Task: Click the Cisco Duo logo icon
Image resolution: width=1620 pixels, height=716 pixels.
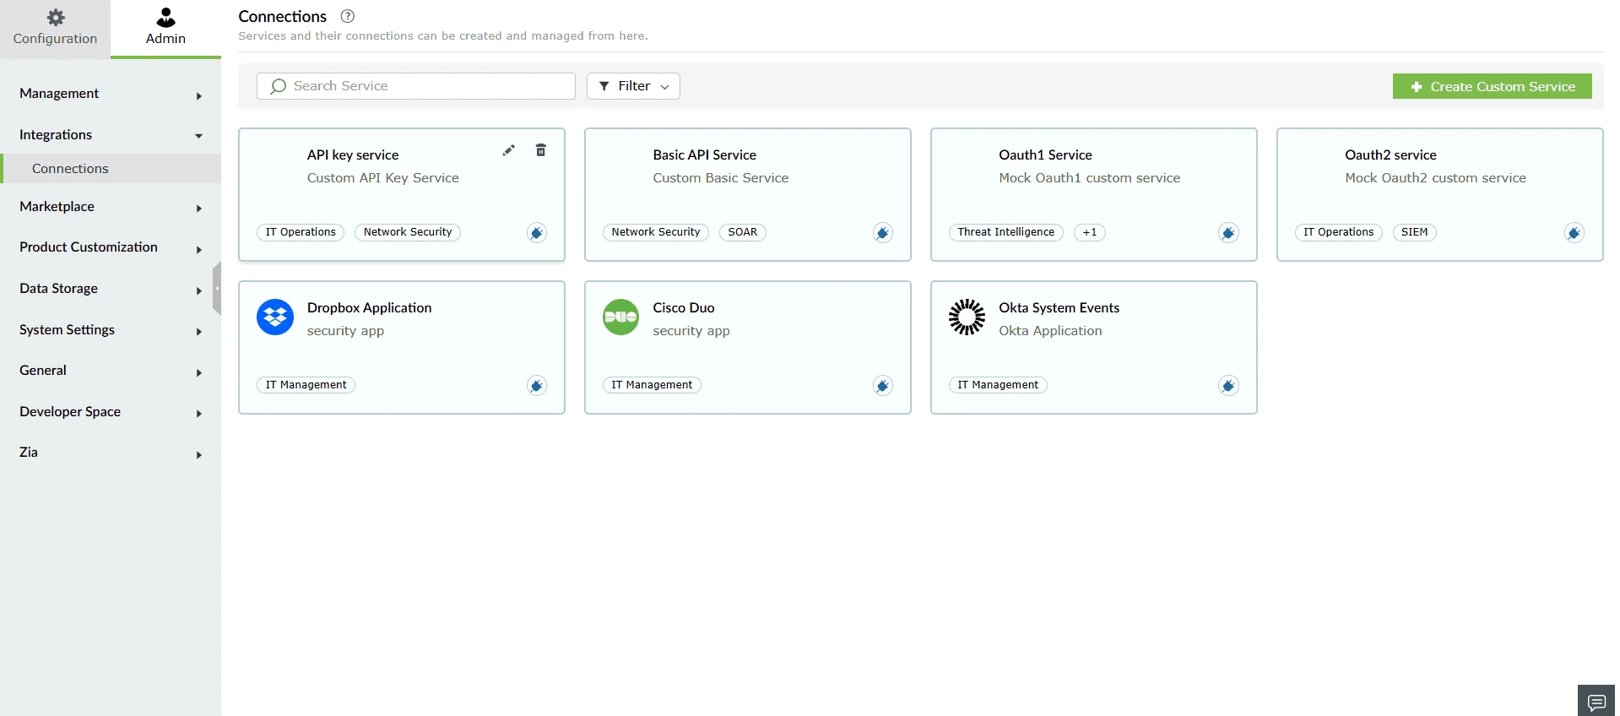Action: (621, 317)
